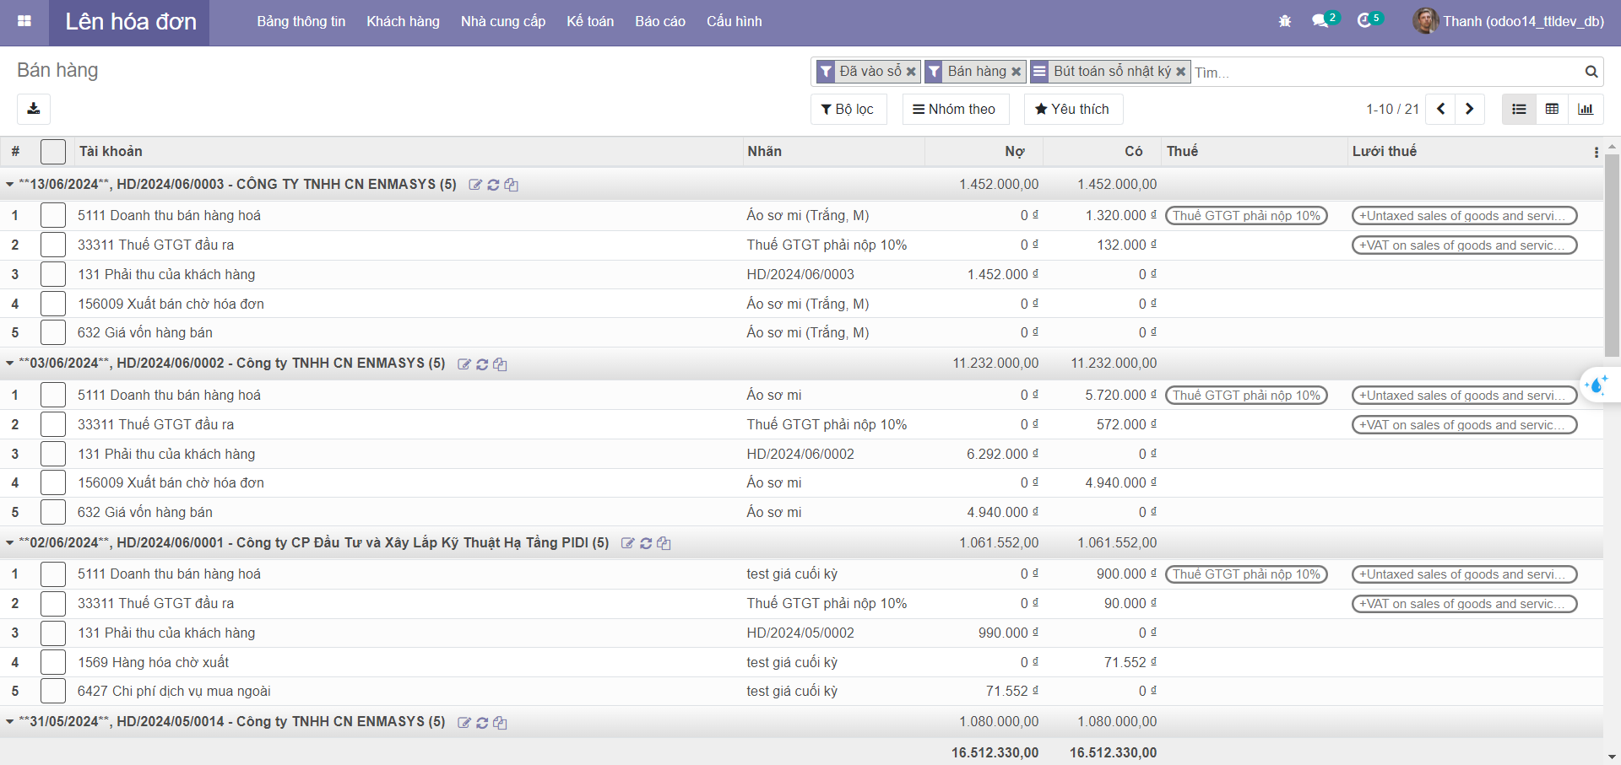Go to next page arrow
The width and height of the screenshot is (1621, 765).
(x=1469, y=109)
